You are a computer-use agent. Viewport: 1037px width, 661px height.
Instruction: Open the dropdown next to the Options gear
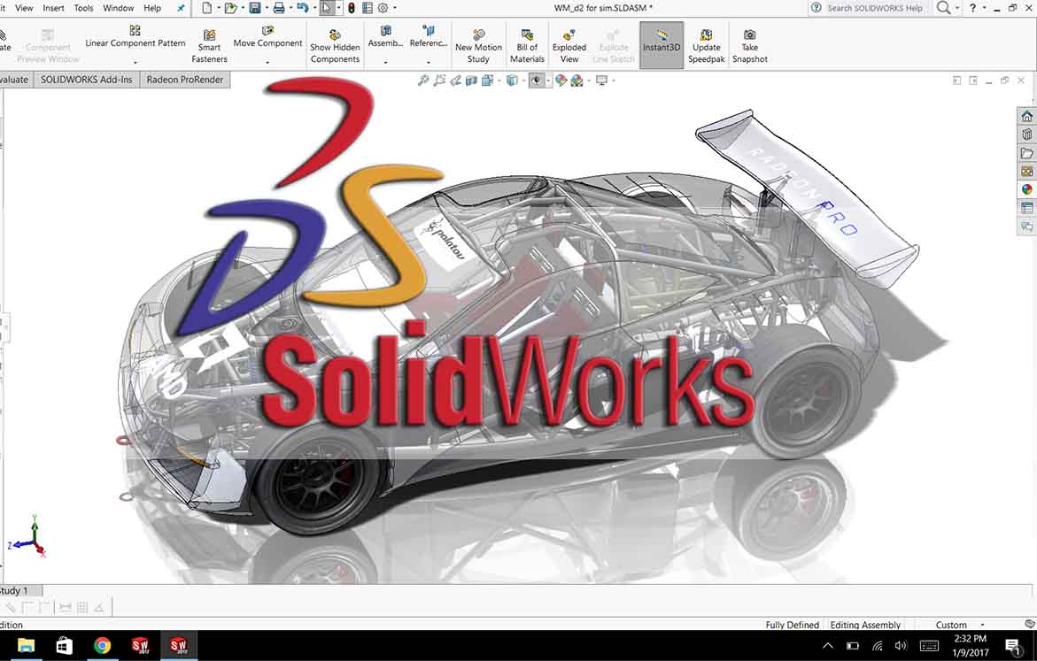[x=395, y=8]
